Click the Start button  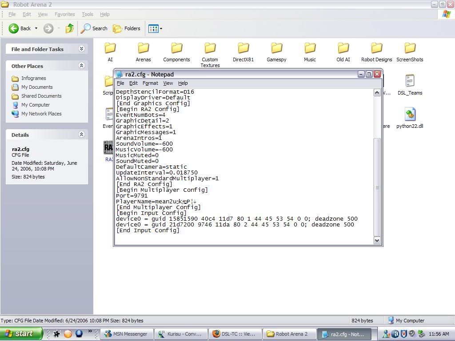coord(21,334)
